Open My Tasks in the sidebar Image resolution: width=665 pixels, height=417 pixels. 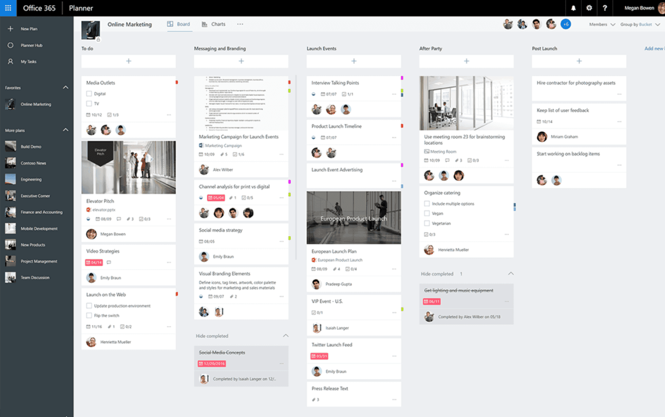(x=28, y=61)
